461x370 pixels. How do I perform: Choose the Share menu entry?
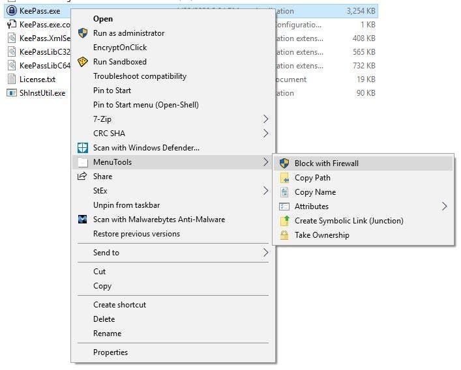(173, 177)
